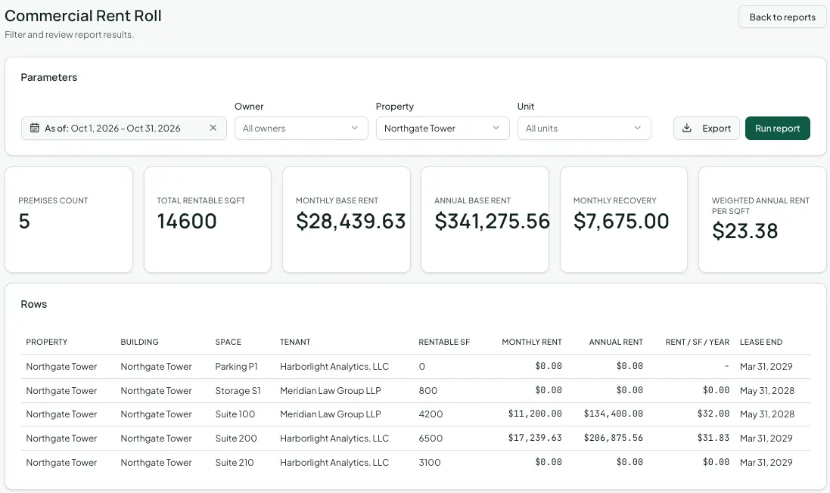Click monthly rent $11,200.00

tap(535, 414)
